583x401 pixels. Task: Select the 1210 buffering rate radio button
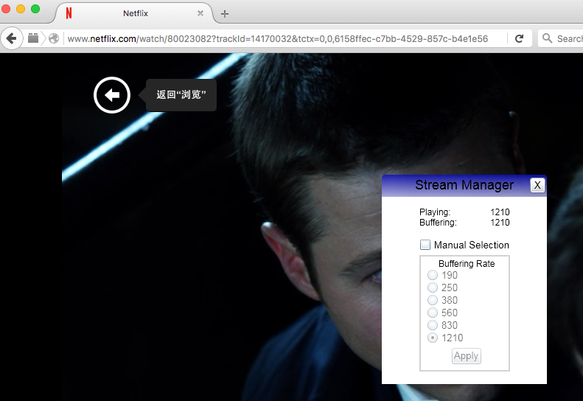click(x=433, y=338)
